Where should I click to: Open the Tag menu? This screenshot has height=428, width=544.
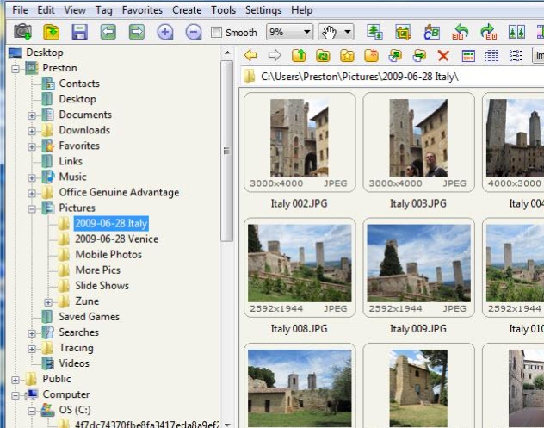[104, 10]
